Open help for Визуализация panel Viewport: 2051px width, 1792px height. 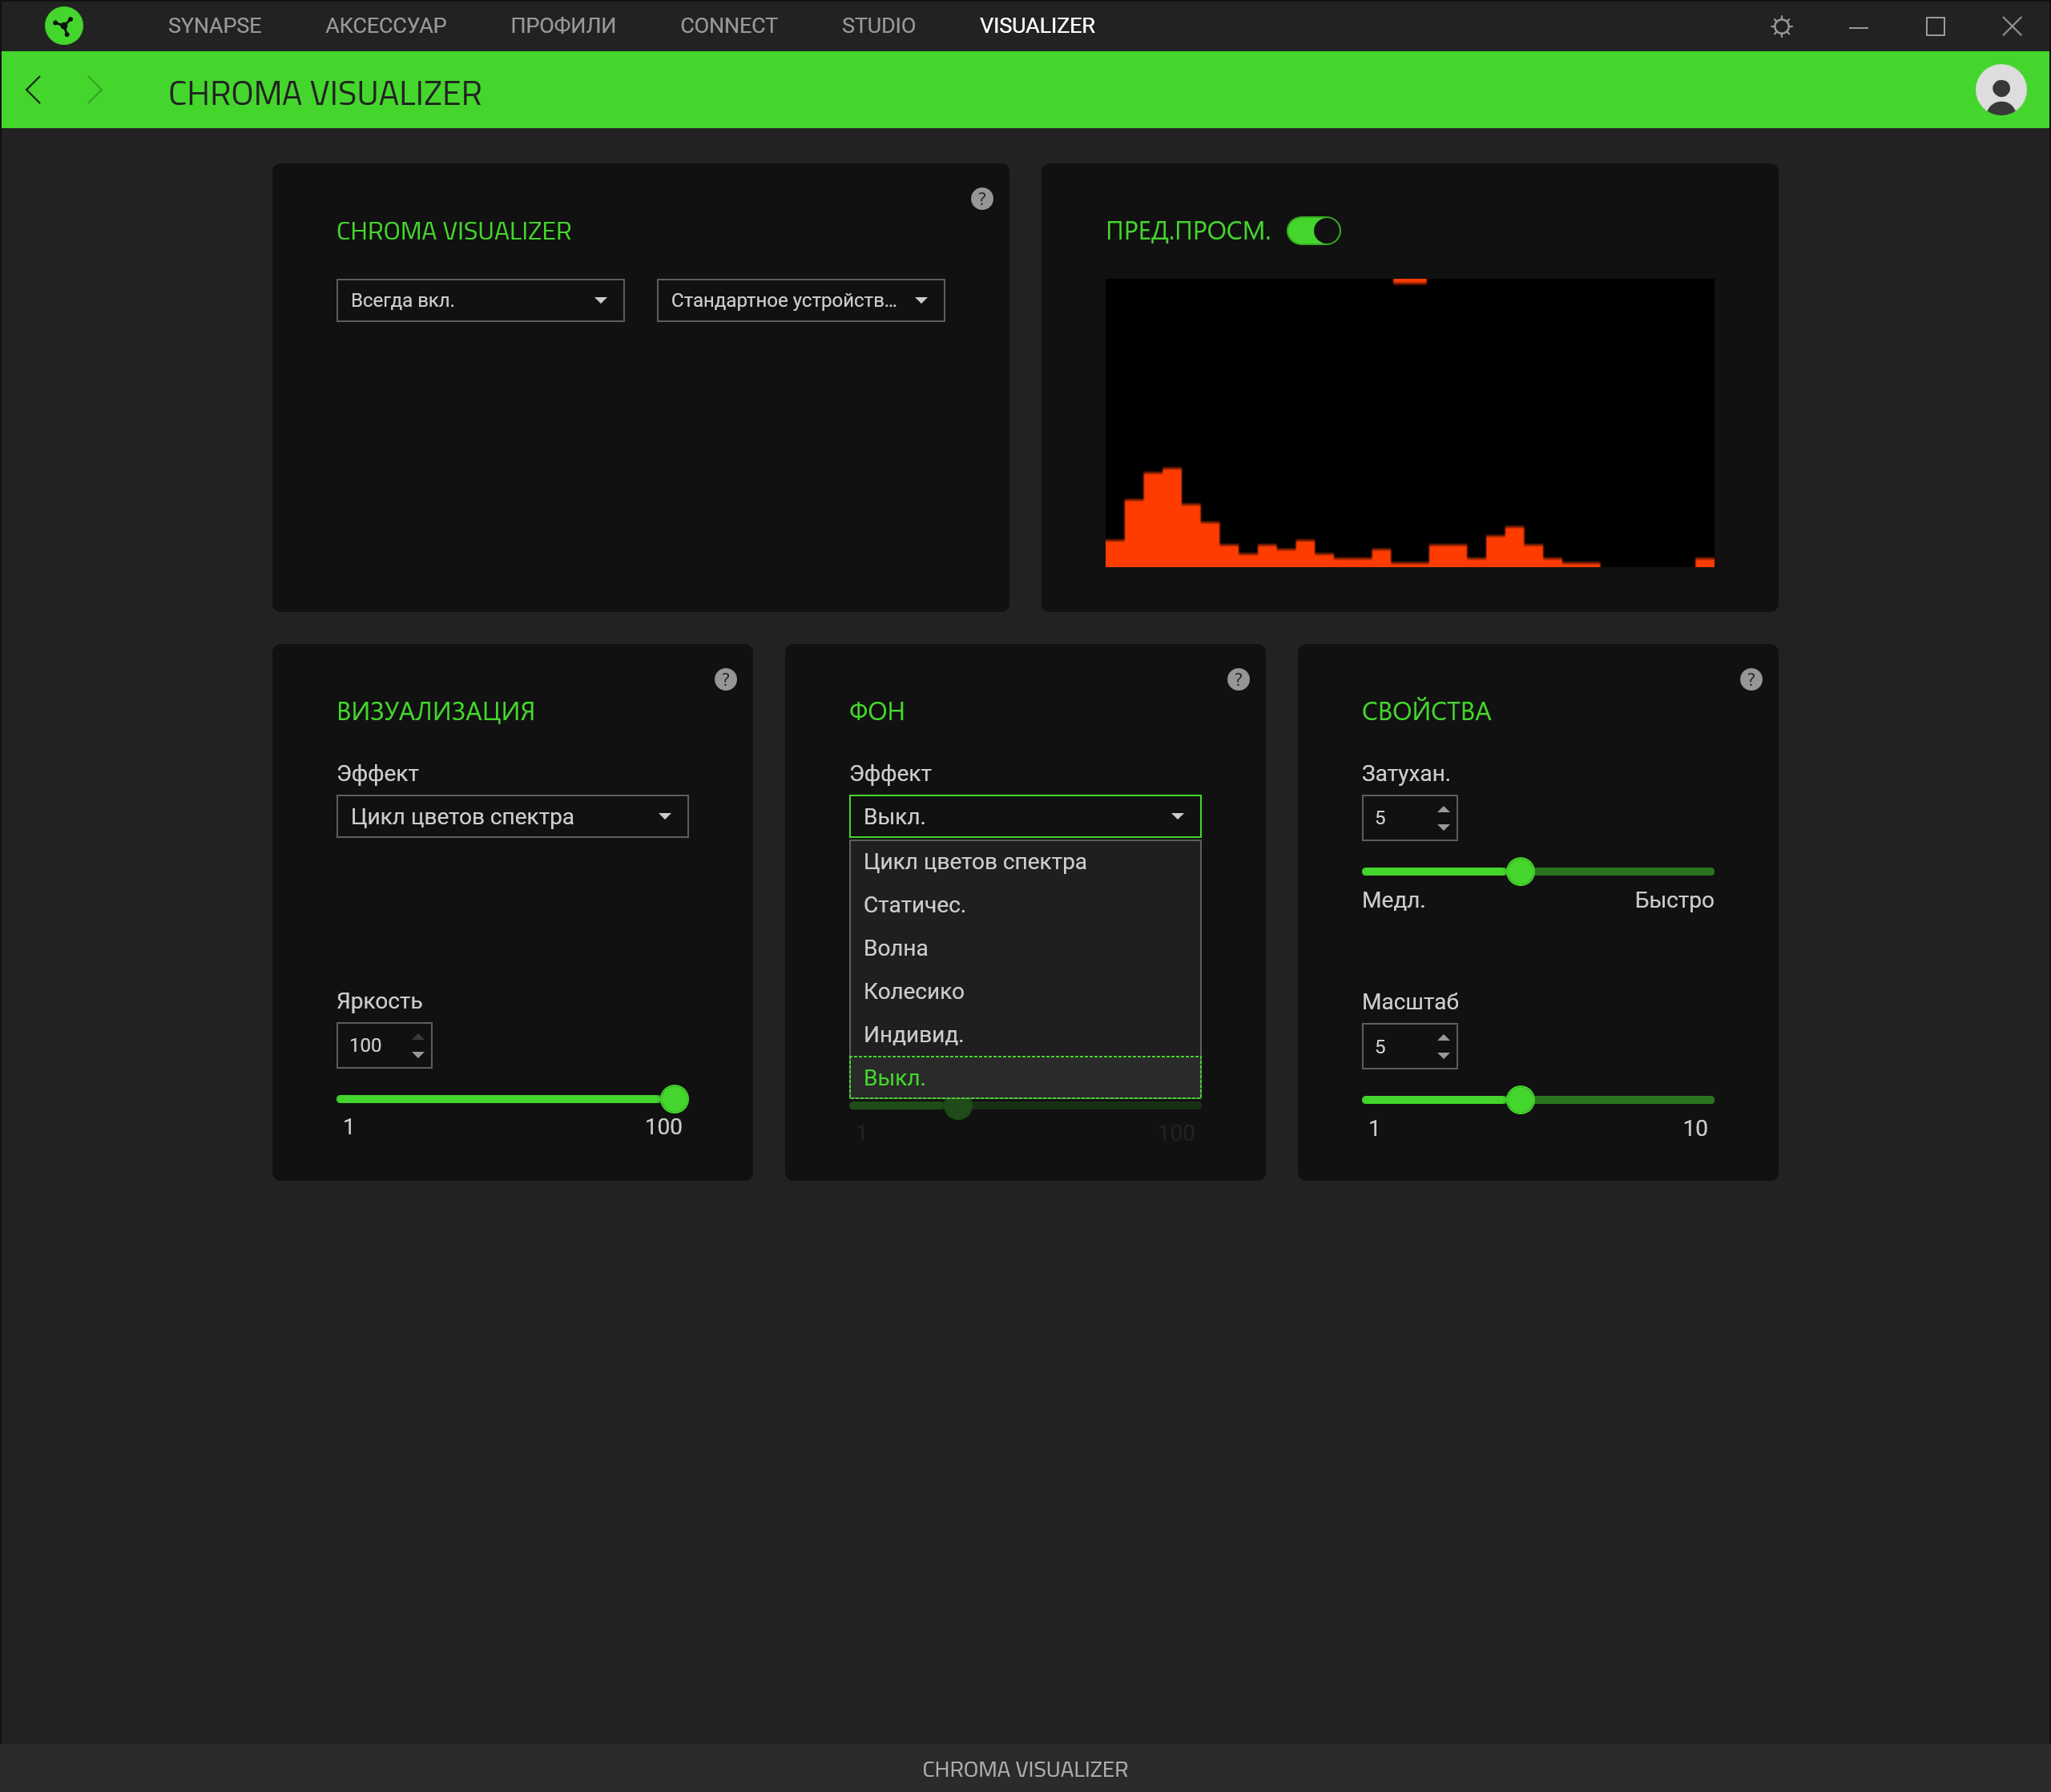pos(725,680)
